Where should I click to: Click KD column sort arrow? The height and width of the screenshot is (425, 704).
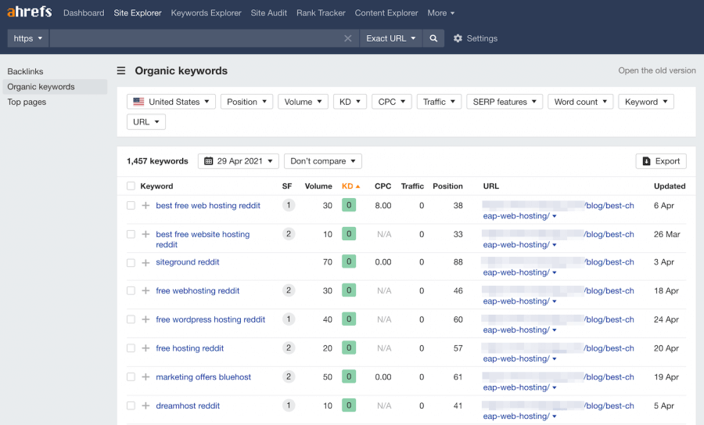coord(357,186)
